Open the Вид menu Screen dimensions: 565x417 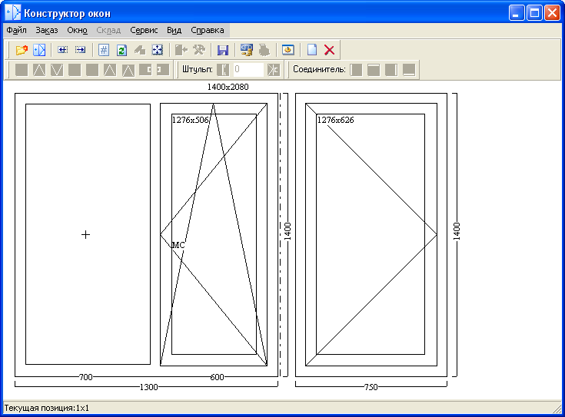coord(174,30)
